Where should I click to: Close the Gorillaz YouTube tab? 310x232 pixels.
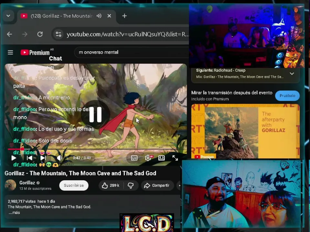[109, 16]
